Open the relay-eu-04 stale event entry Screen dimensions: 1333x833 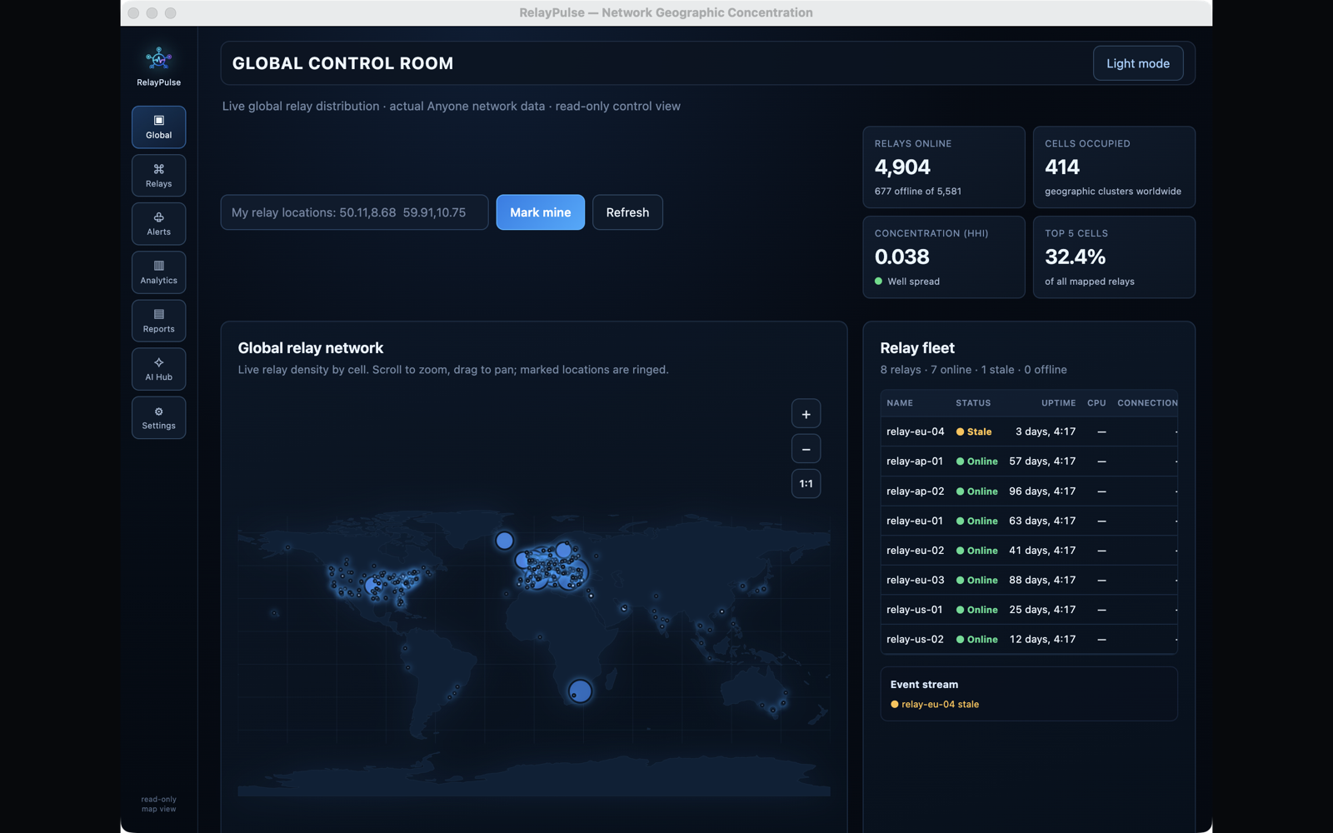(x=935, y=705)
